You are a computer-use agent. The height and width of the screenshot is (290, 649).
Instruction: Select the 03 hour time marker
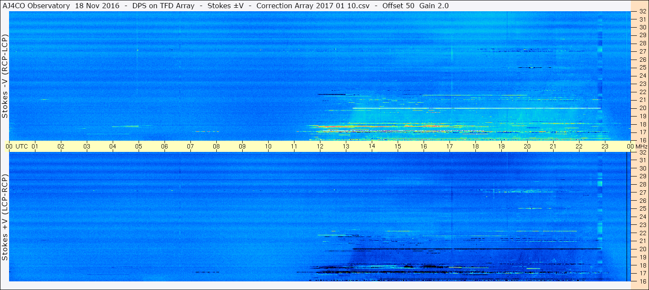coord(87,146)
